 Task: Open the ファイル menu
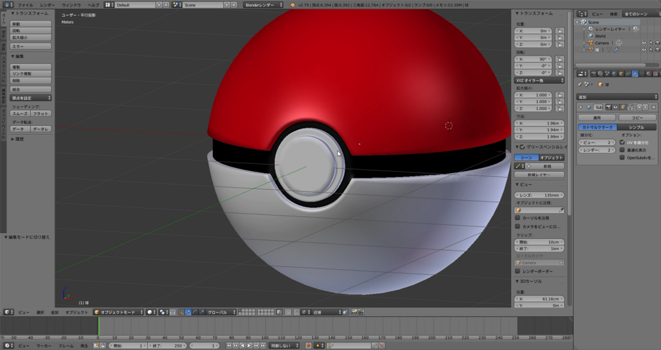pos(25,5)
